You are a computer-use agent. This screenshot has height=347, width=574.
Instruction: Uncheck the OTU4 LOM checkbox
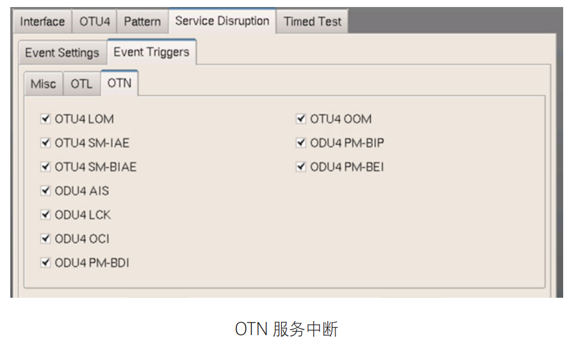(x=46, y=119)
